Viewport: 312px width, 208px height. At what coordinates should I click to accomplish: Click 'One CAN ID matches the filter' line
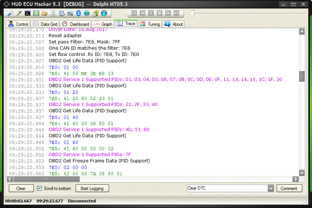tap(89, 48)
